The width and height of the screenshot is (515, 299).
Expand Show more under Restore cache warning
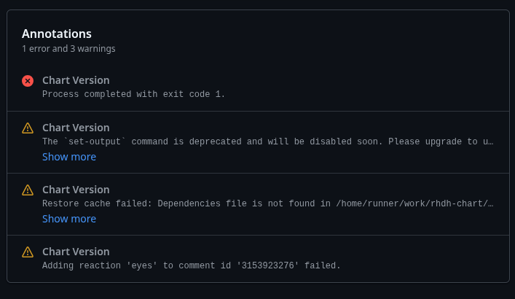click(x=69, y=219)
